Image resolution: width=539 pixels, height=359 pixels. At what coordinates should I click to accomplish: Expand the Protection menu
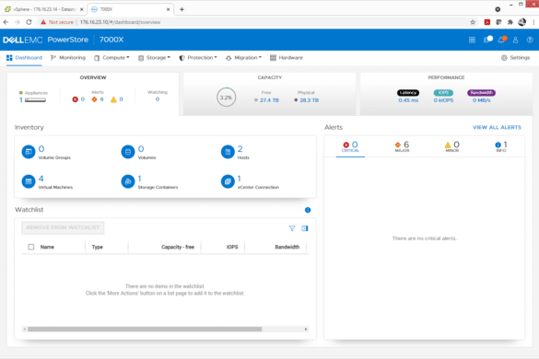point(198,58)
